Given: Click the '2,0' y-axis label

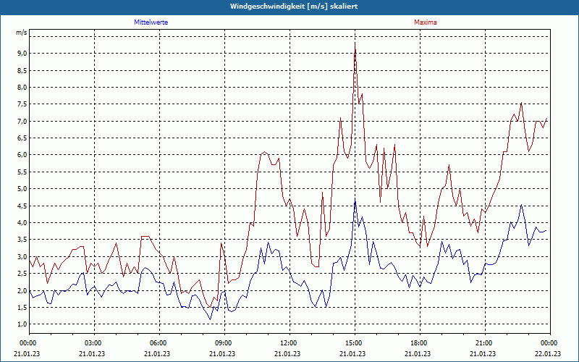Looking at the screenshot, I should pyautogui.click(x=22, y=290).
